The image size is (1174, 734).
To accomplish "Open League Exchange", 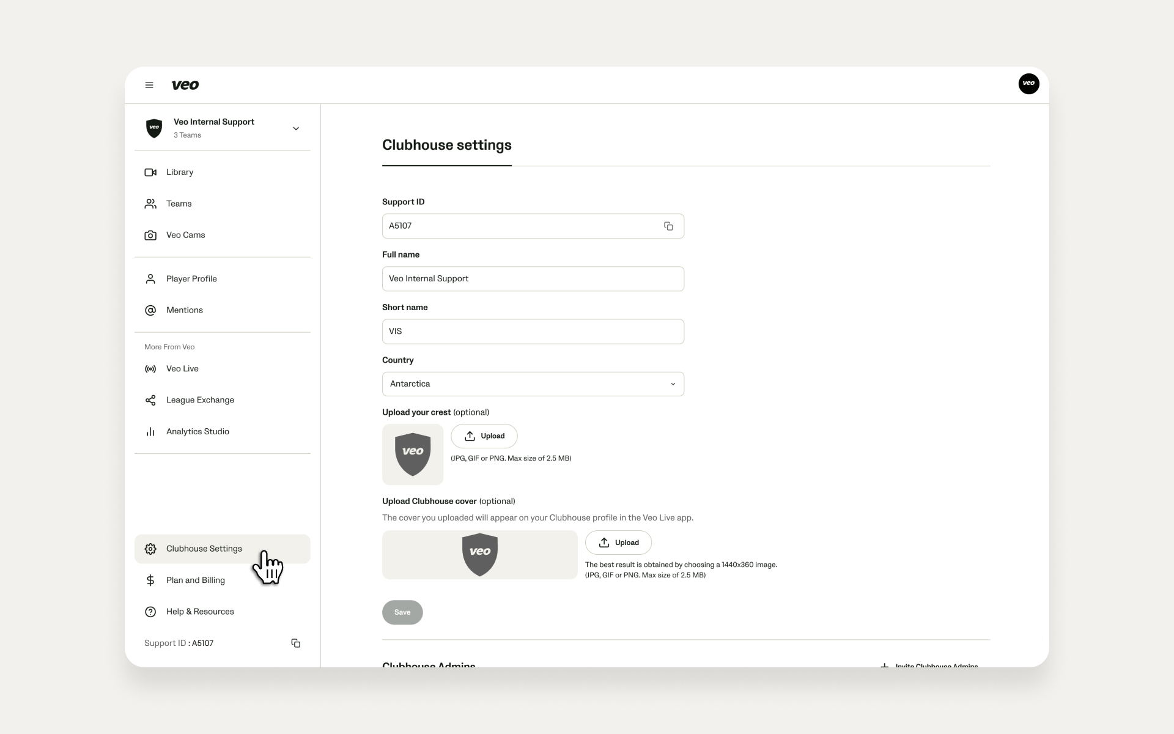I will tap(223, 400).
